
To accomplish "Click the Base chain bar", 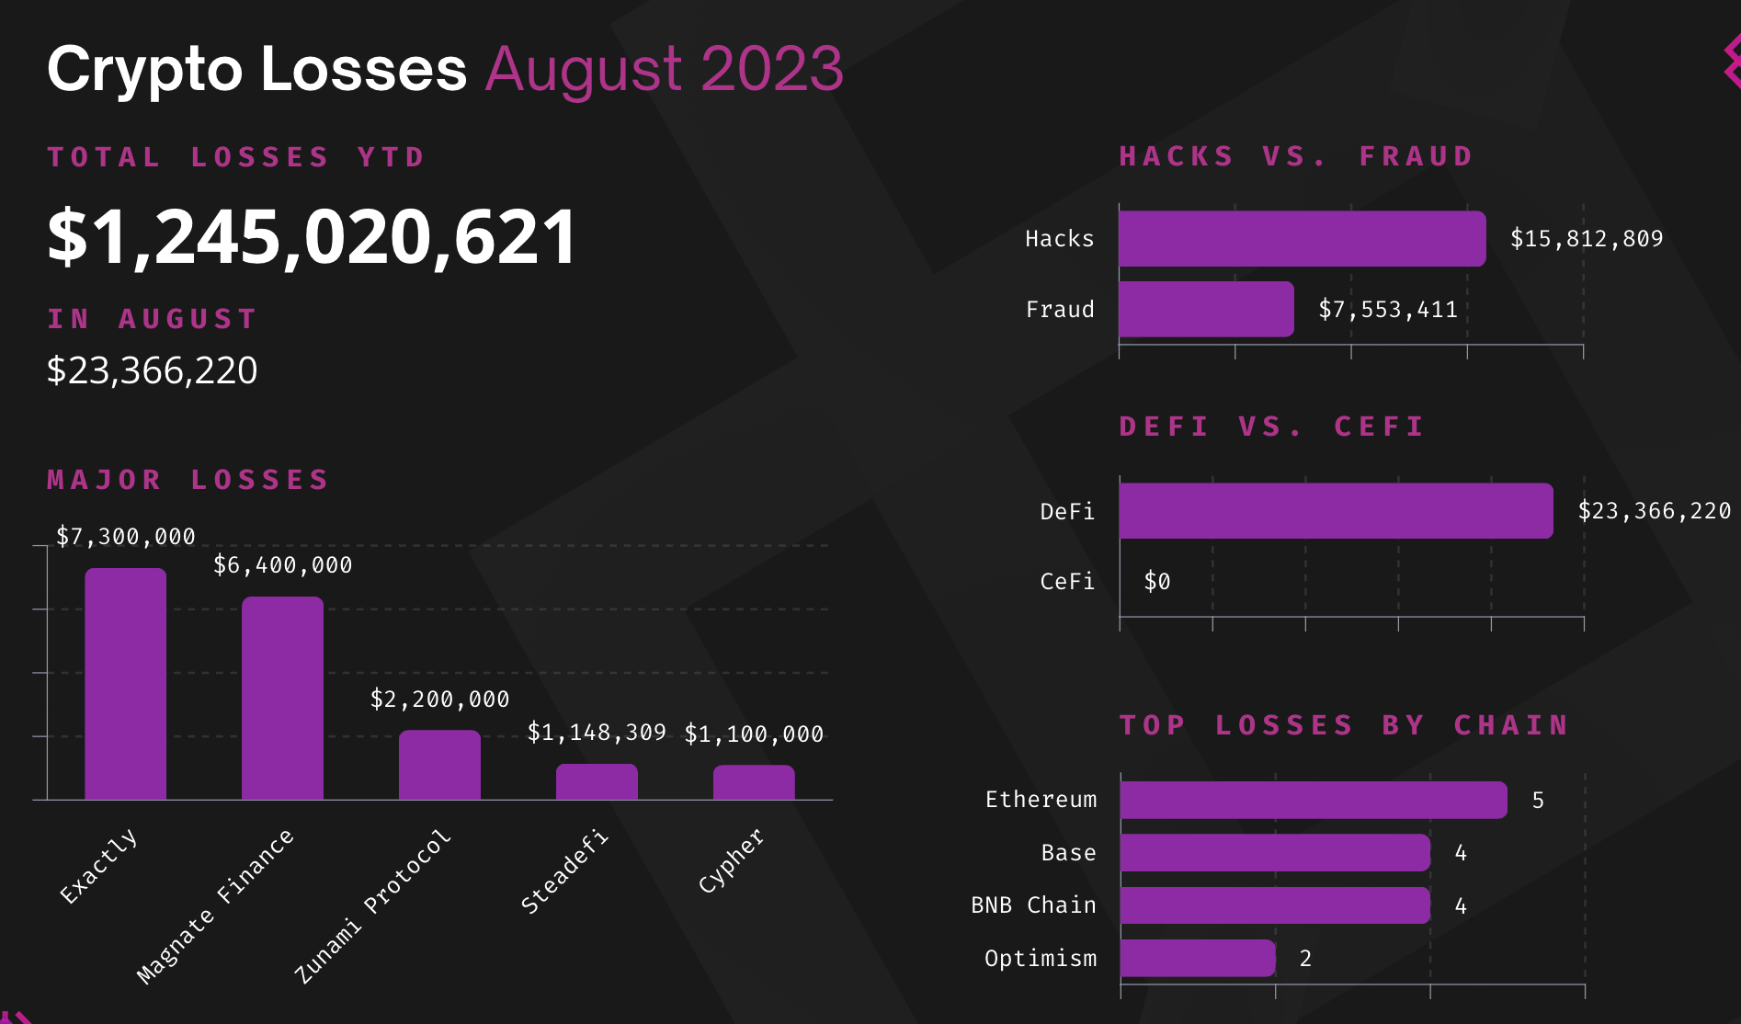I will pos(1275,853).
